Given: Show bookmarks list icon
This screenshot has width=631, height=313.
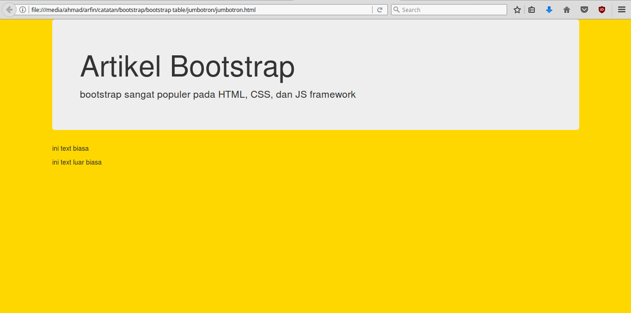Looking at the screenshot, I should (532, 10).
